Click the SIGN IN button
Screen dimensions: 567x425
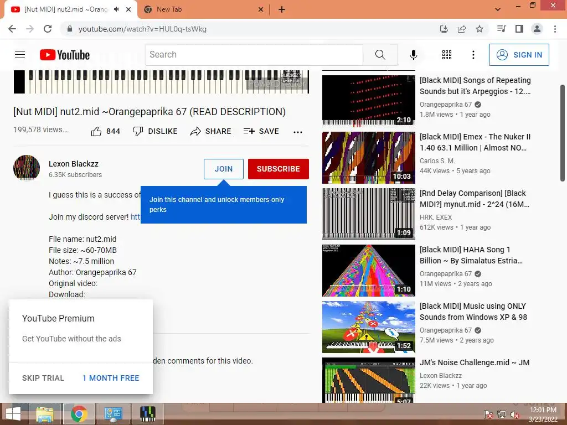click(519, 55)
